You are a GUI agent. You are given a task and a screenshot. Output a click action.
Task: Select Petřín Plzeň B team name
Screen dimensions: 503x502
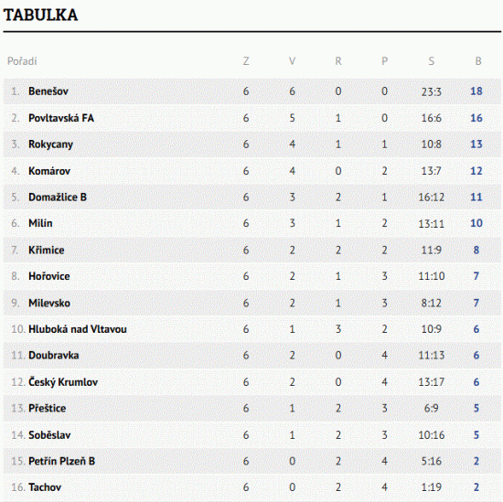62,461
